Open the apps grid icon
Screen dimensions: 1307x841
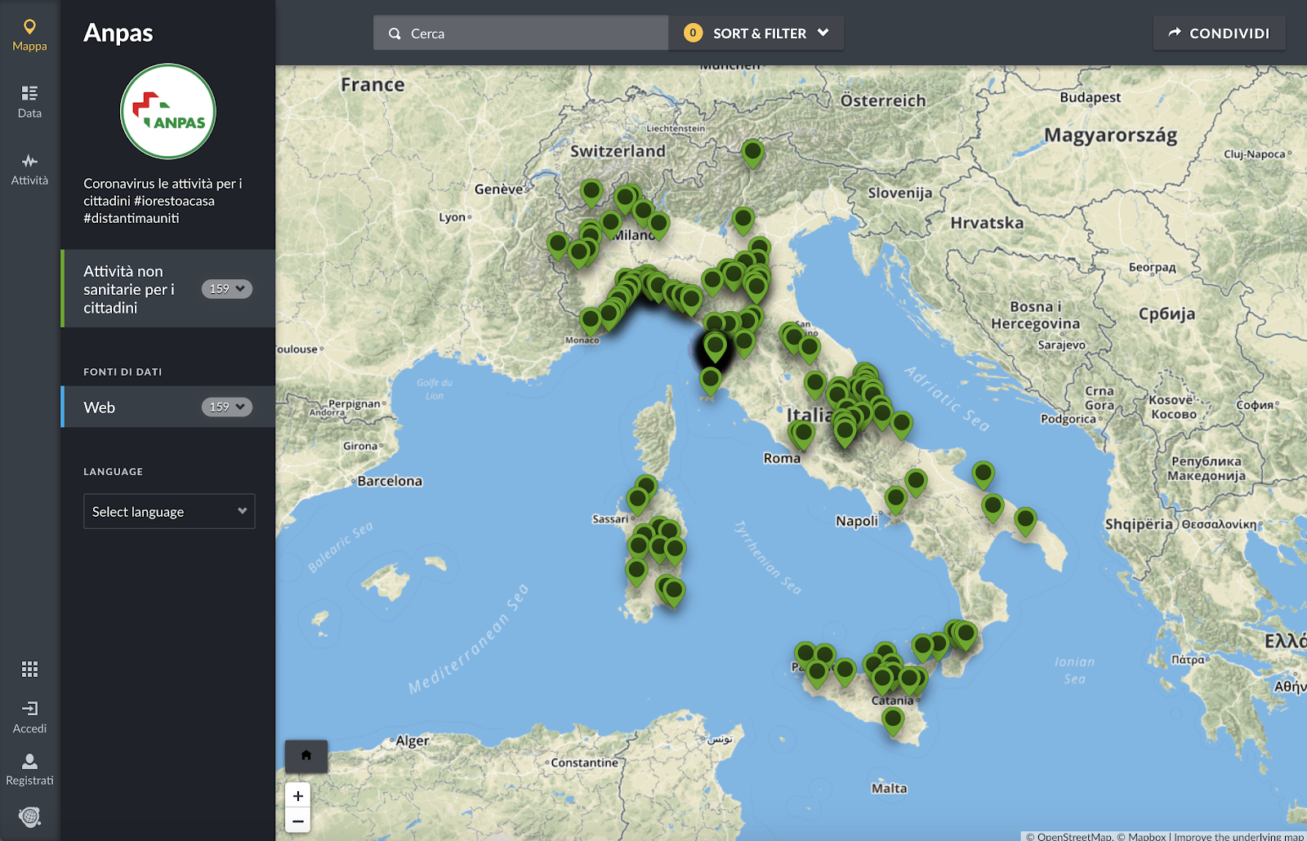pyautogui.click(x=29, y=670)
